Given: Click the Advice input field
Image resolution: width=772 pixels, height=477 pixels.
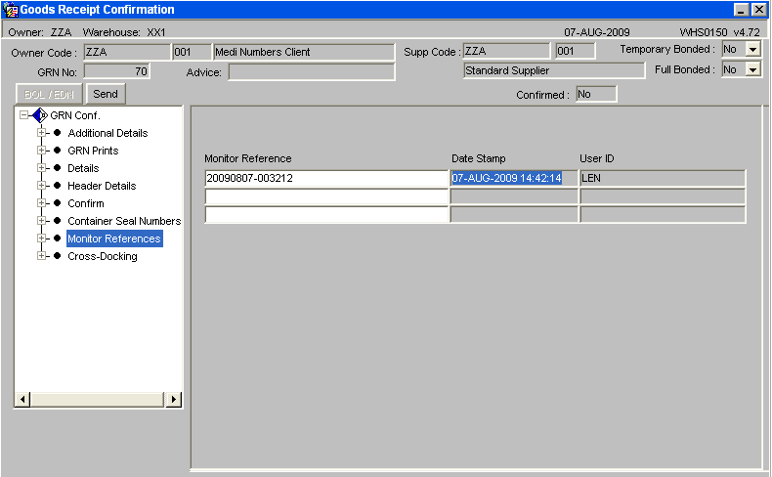Looking at the screenshot, I should 312,72.
